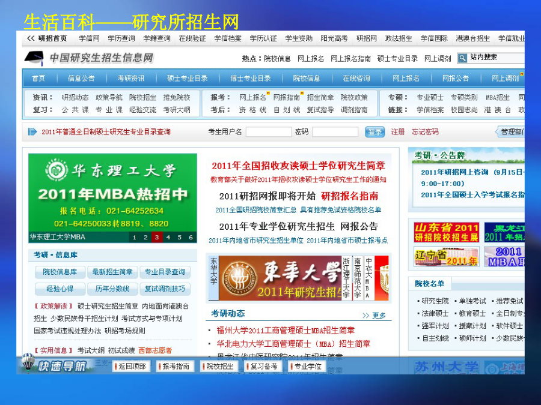Open 在线验证 in the top bar
Screen dimensions: 541x405
coord(192,38)
